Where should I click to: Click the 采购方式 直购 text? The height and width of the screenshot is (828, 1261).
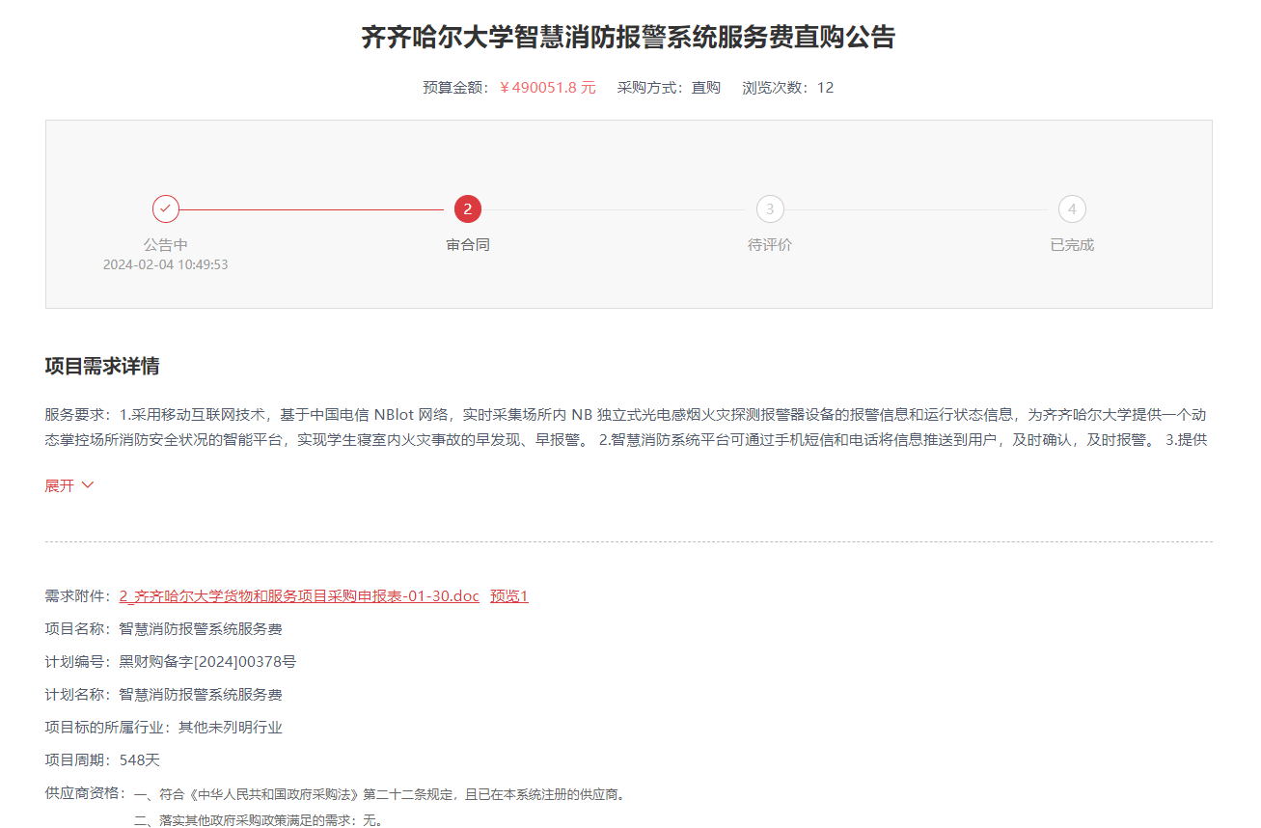point(669,88)
